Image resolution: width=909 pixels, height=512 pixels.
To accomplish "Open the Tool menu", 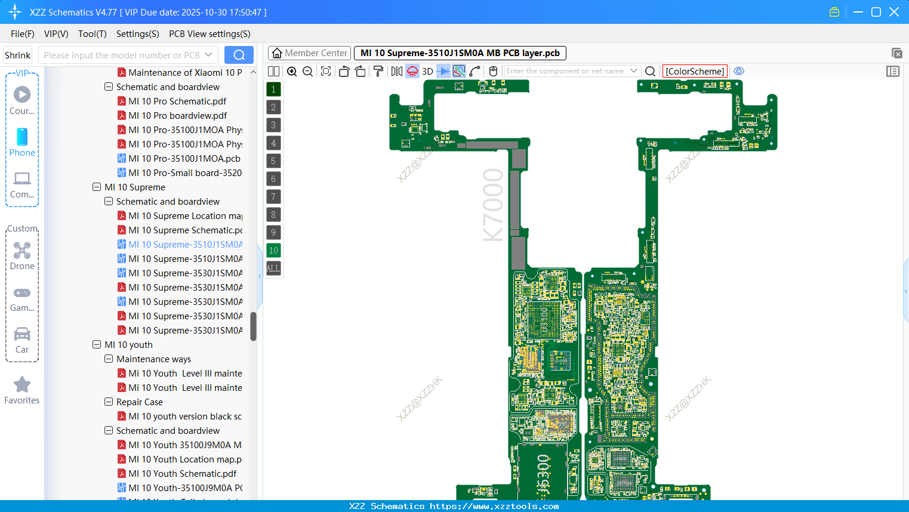I will click(92, 34).
